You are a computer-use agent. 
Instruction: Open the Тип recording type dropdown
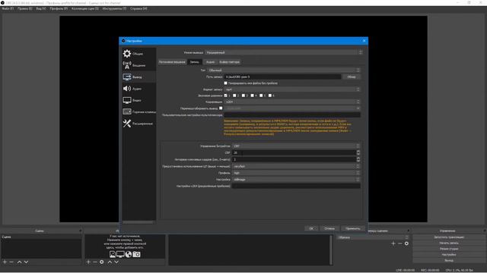click(284, 71)
